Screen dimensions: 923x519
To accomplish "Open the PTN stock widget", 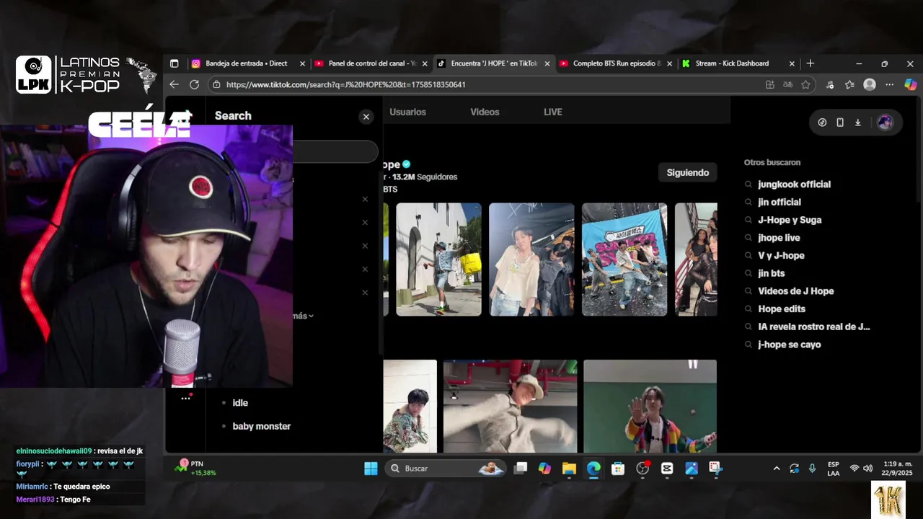I will click(x=195, y=468).
